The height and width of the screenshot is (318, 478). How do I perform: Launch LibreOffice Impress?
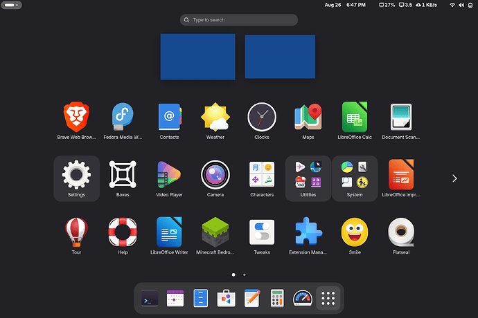pyautogui.click(x=401, y=178)
